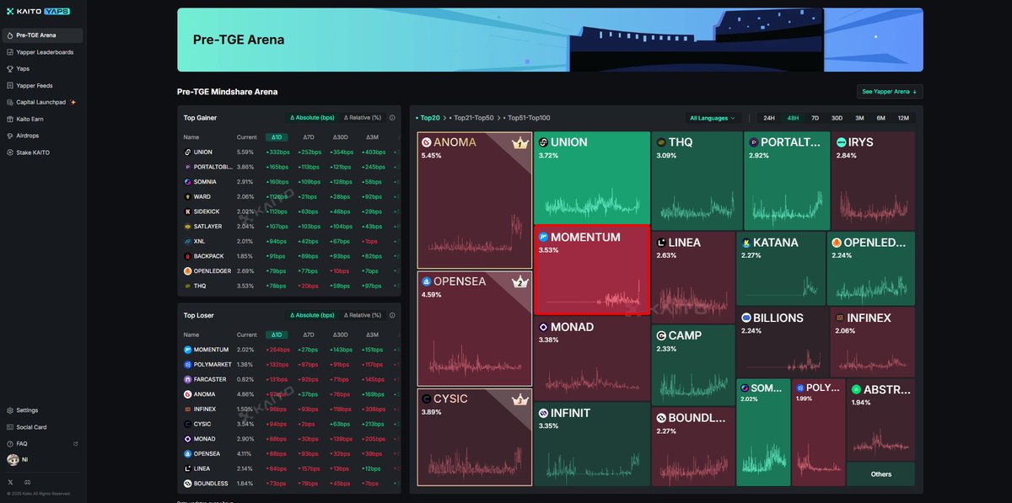Click the NI user avatar
Image resolution: width=1012 pixels, height=503 pixels.
point(13,460)
